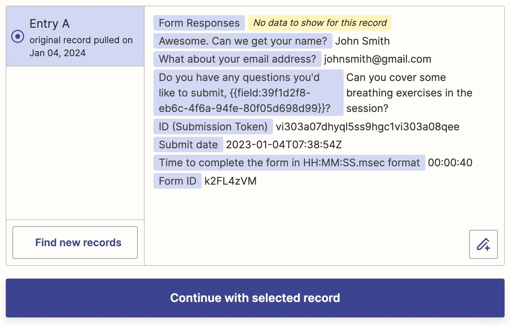Select the Entry A record row
The height and width of the screenshot is (325, 510).
(75, 36)
